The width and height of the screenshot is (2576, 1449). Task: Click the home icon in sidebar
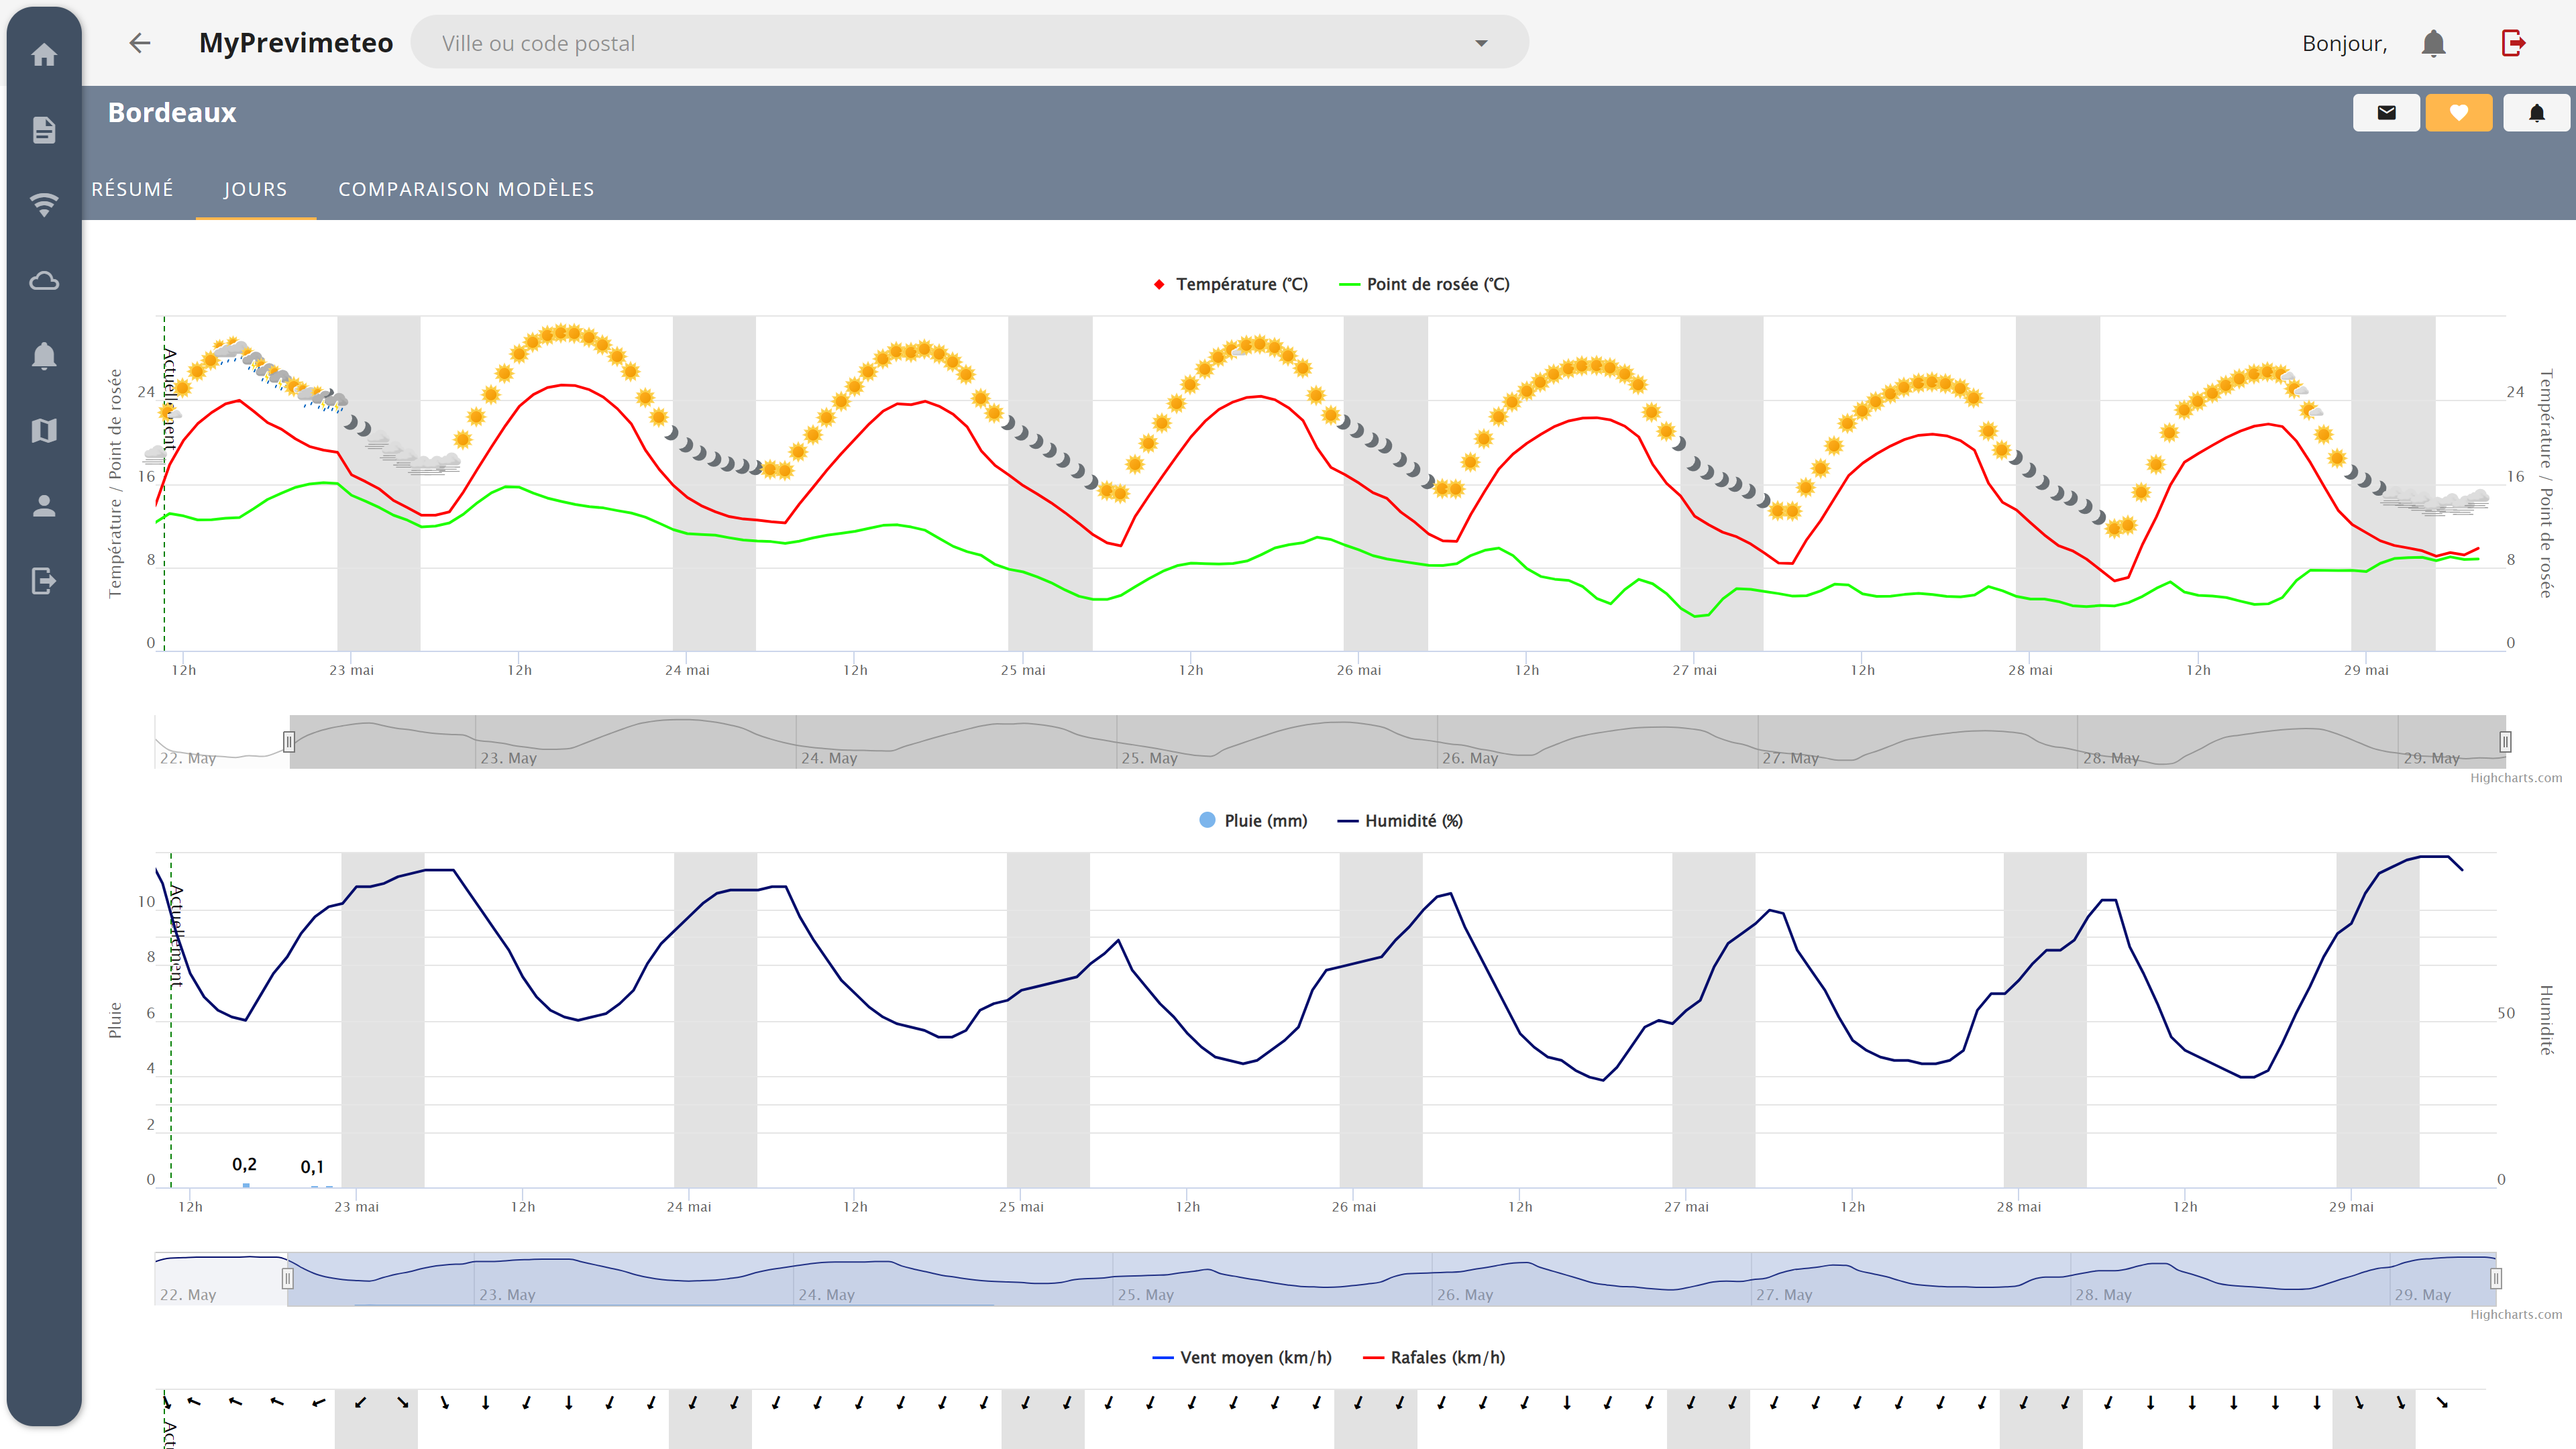(44, 54)
